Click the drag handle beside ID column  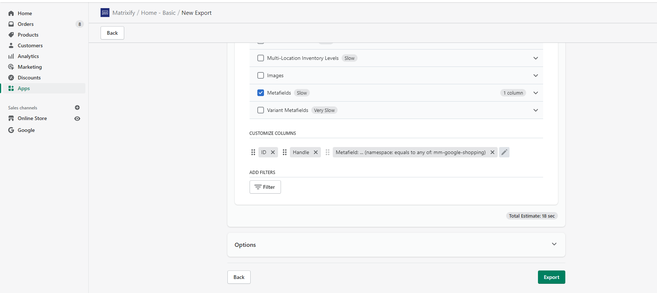[x=253, y=152]
